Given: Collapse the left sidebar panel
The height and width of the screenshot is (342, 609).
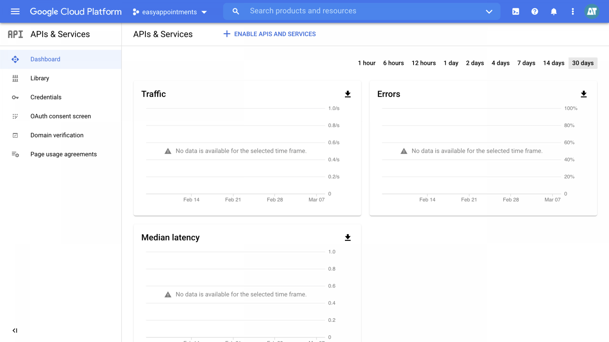Looking at the screenshot, I should tap(15, 331).
